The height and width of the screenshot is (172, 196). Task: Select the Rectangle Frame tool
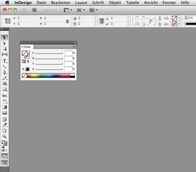[5, 83]
